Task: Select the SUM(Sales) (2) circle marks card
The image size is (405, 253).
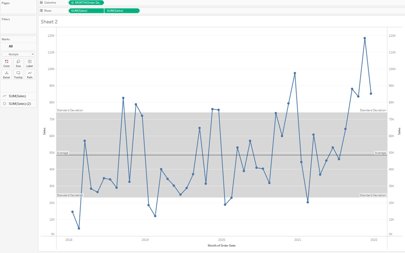Action: (19, 104)
